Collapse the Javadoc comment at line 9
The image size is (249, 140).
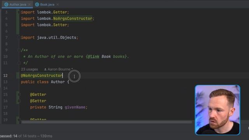point(19,50)
